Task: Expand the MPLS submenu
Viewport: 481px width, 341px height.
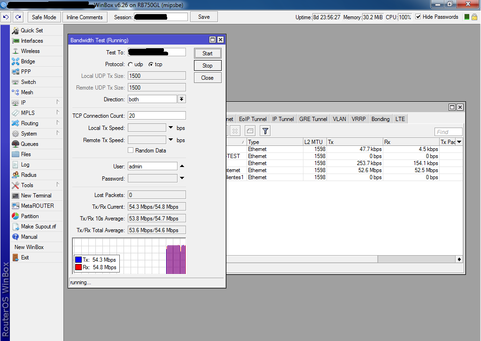Action: [58, 113]
